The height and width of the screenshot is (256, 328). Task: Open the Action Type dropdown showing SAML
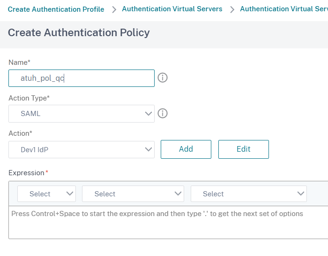[x=81, y=113]
